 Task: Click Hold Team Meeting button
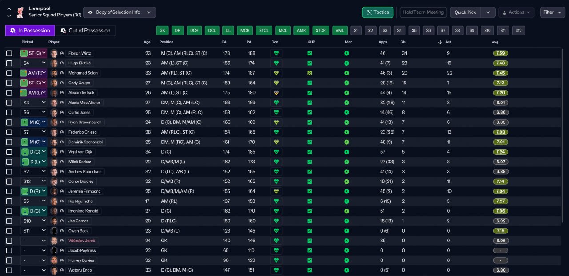(423, 12)
